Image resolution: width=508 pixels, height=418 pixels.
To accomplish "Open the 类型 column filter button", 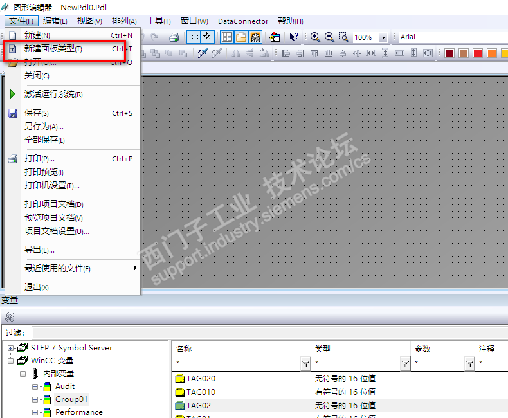I will 405,363.
